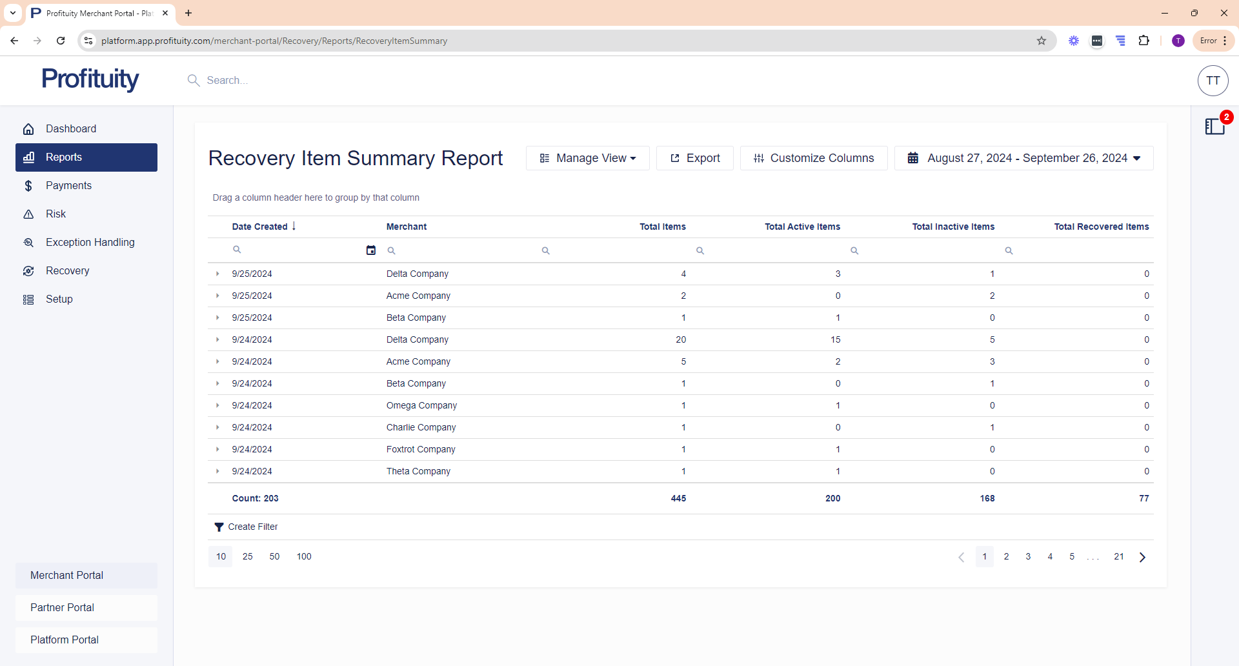Image resolution: width=1239 pixels, height=666 pixels.
Task: Click the search magnifier in Merchant filter
Action: coord(392,250)
